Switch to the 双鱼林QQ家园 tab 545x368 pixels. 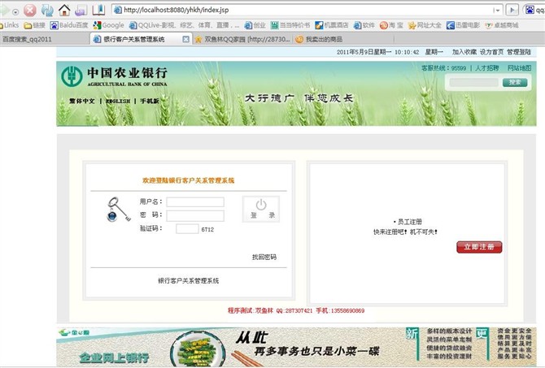242,39
